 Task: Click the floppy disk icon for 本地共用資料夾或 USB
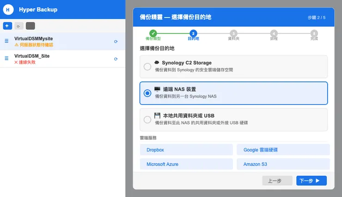157,116
